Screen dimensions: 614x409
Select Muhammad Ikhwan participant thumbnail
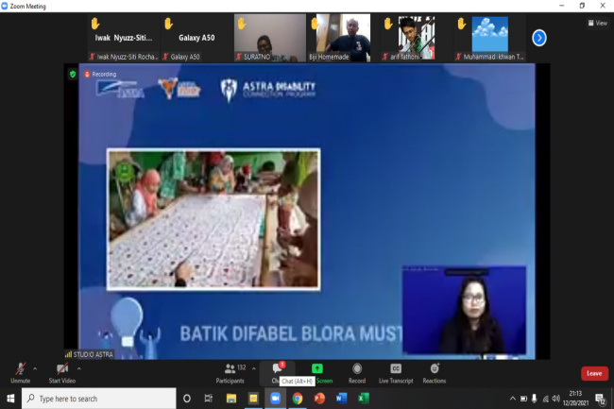pos(490,38)
